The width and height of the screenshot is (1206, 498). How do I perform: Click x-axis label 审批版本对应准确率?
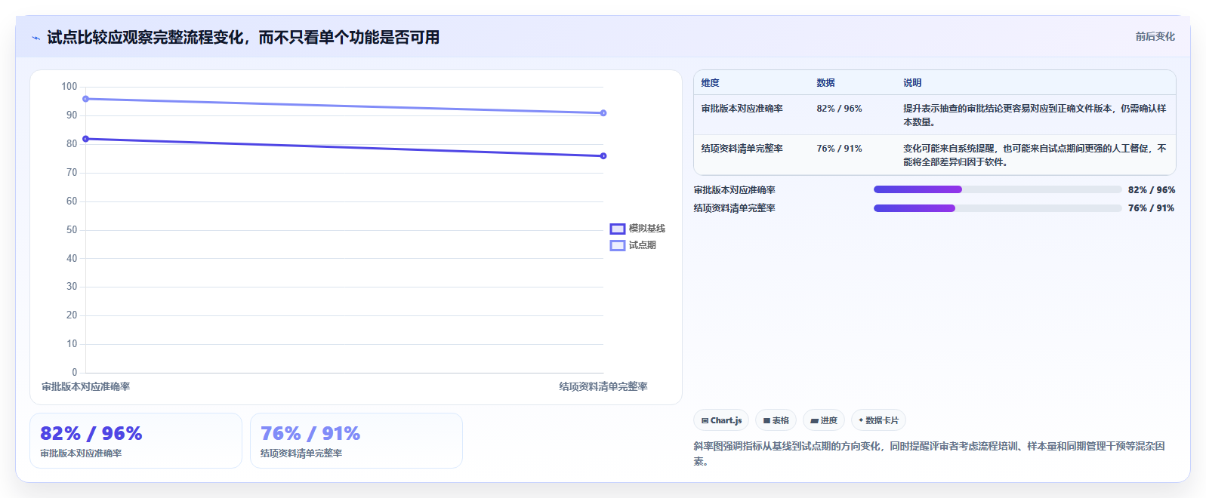pyautogui.click(x=86, y=386)
